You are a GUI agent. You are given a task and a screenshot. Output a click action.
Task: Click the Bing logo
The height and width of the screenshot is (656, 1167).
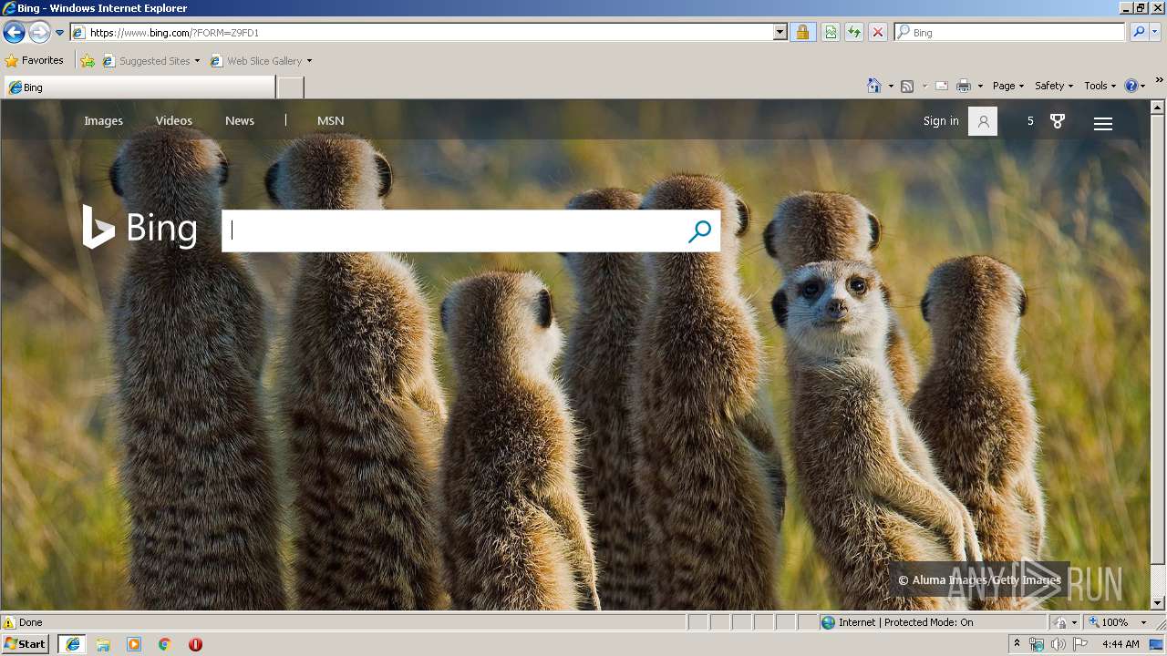[x=139, y=227]
